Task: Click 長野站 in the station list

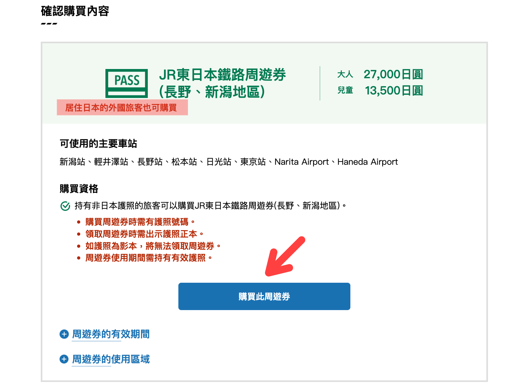Action: [150, 162]
